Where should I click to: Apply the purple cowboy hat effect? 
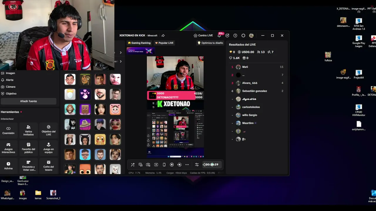(85, 125)
